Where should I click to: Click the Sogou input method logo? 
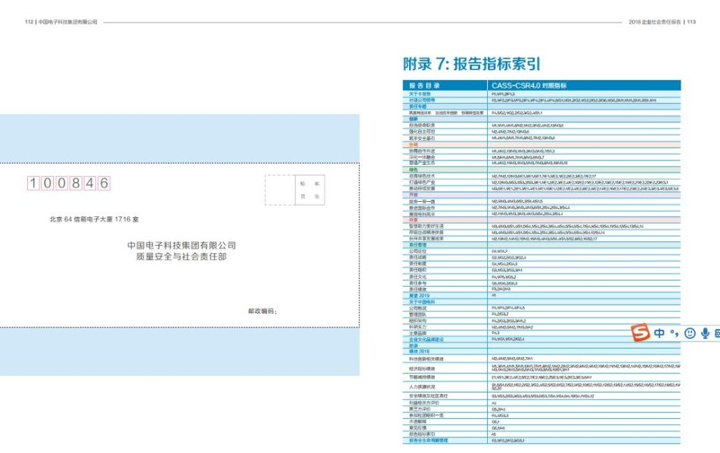tap(640, 332)
